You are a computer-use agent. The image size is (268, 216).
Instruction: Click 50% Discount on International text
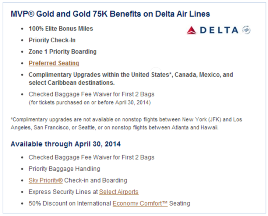[x=70, y=203]
